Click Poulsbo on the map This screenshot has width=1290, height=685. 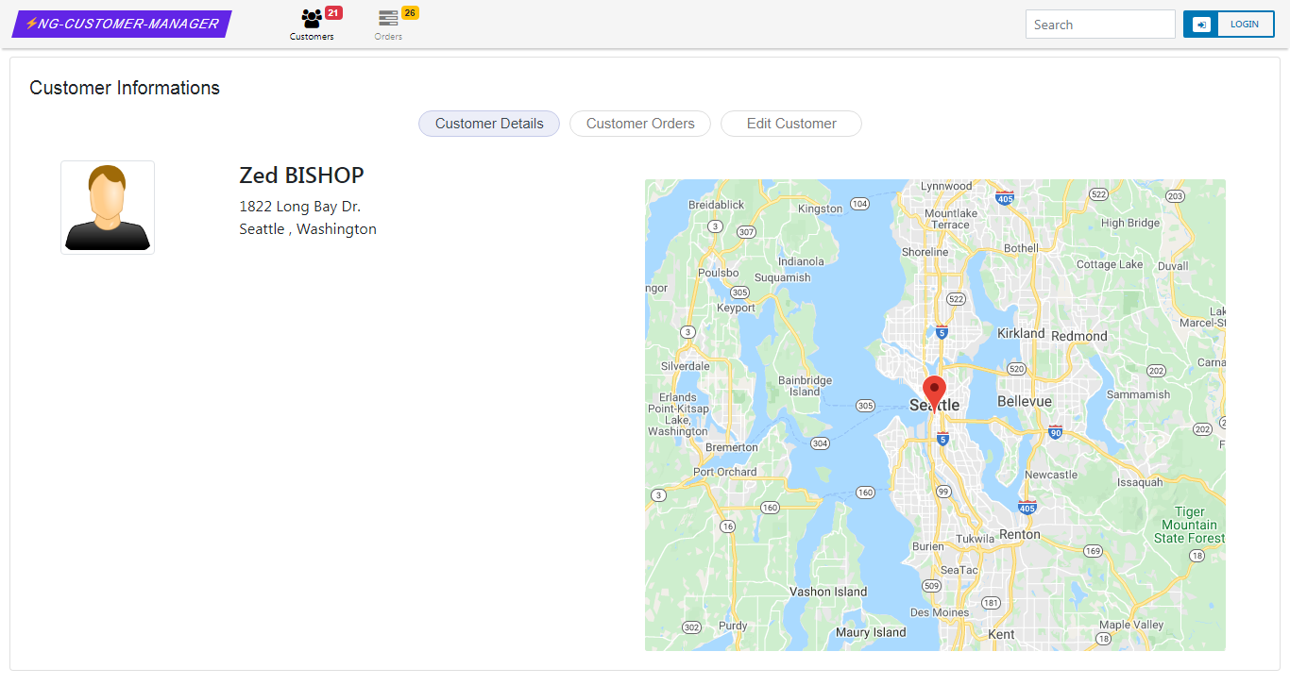(719, 273)
